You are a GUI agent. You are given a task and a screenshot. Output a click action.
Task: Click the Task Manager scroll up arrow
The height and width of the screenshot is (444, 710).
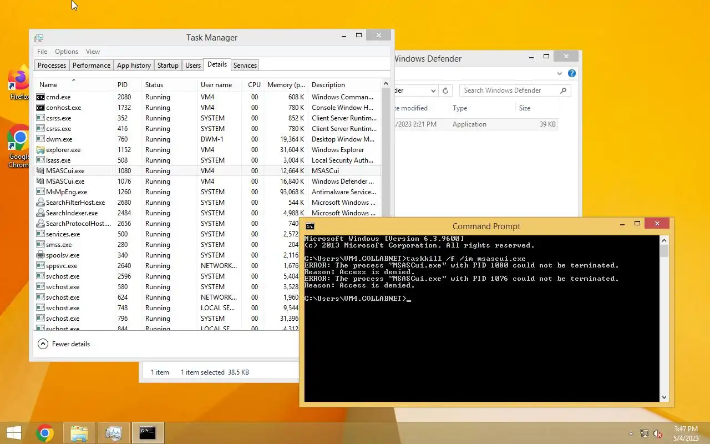(386, 84)
